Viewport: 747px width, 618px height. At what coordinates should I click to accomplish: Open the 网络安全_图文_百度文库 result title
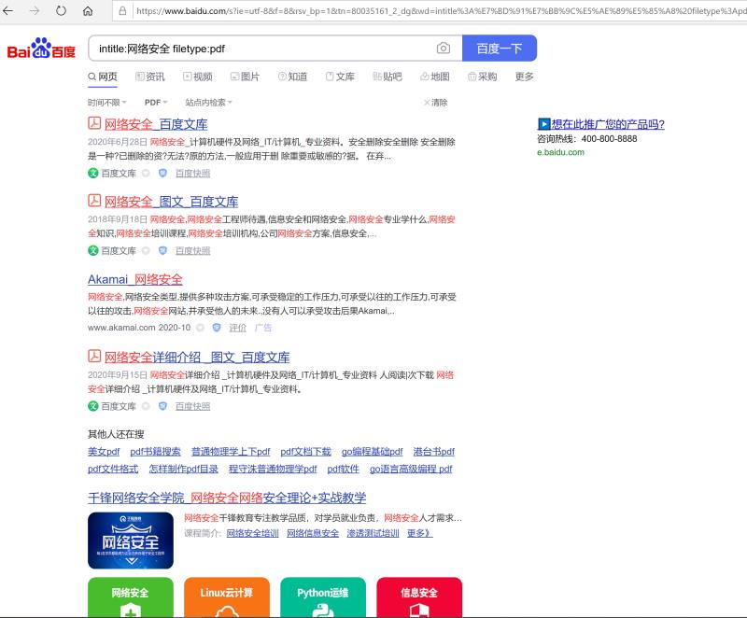click(x=171, y=202)
